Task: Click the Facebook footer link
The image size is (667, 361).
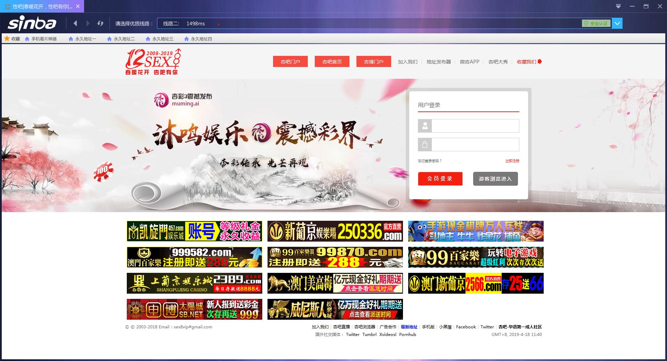Action: click(466, 327)
